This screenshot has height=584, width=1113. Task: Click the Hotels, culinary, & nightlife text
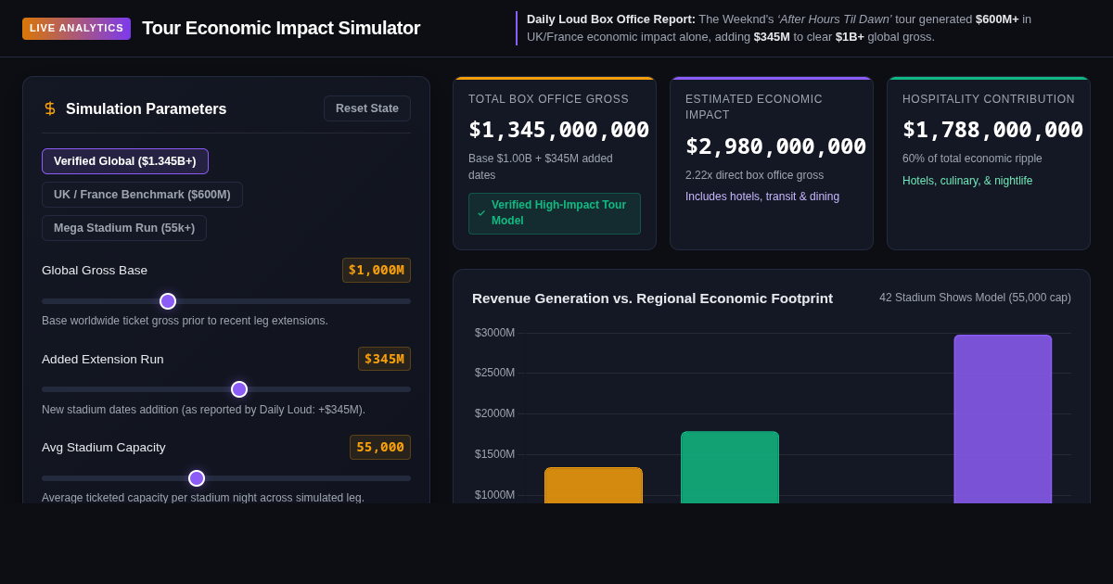[967, 181]
